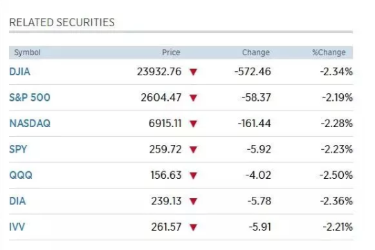Open the IVV ticker link
Image resolution: width=375 pixels, height=250 pixels.
(17, 227)
